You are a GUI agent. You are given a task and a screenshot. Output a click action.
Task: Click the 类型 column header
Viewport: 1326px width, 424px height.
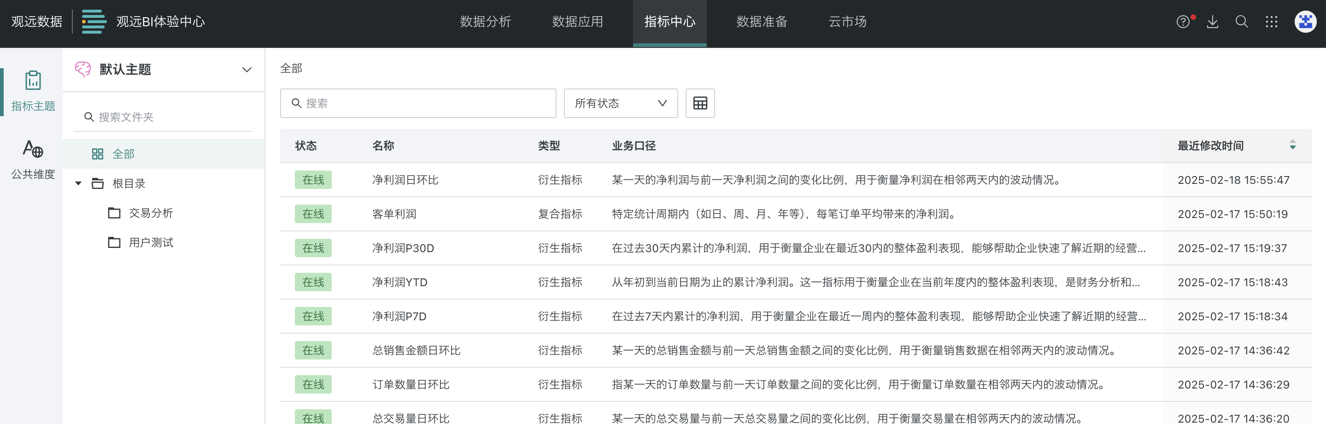coord(549,146)
